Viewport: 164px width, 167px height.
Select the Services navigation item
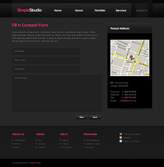121,10
